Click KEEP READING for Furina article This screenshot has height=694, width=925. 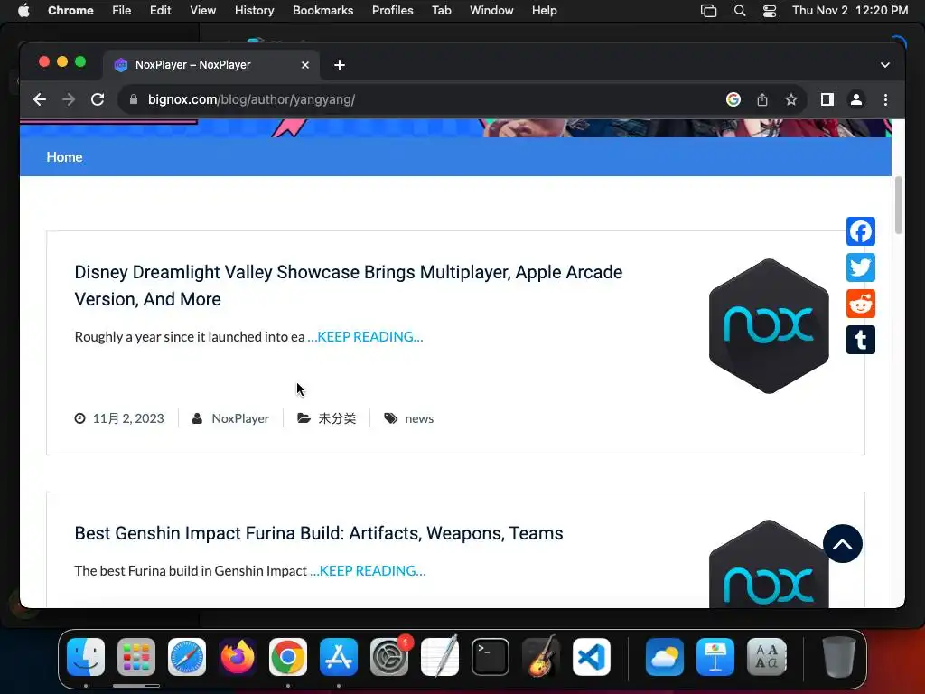pyautogui.click(x=368, y=571)
